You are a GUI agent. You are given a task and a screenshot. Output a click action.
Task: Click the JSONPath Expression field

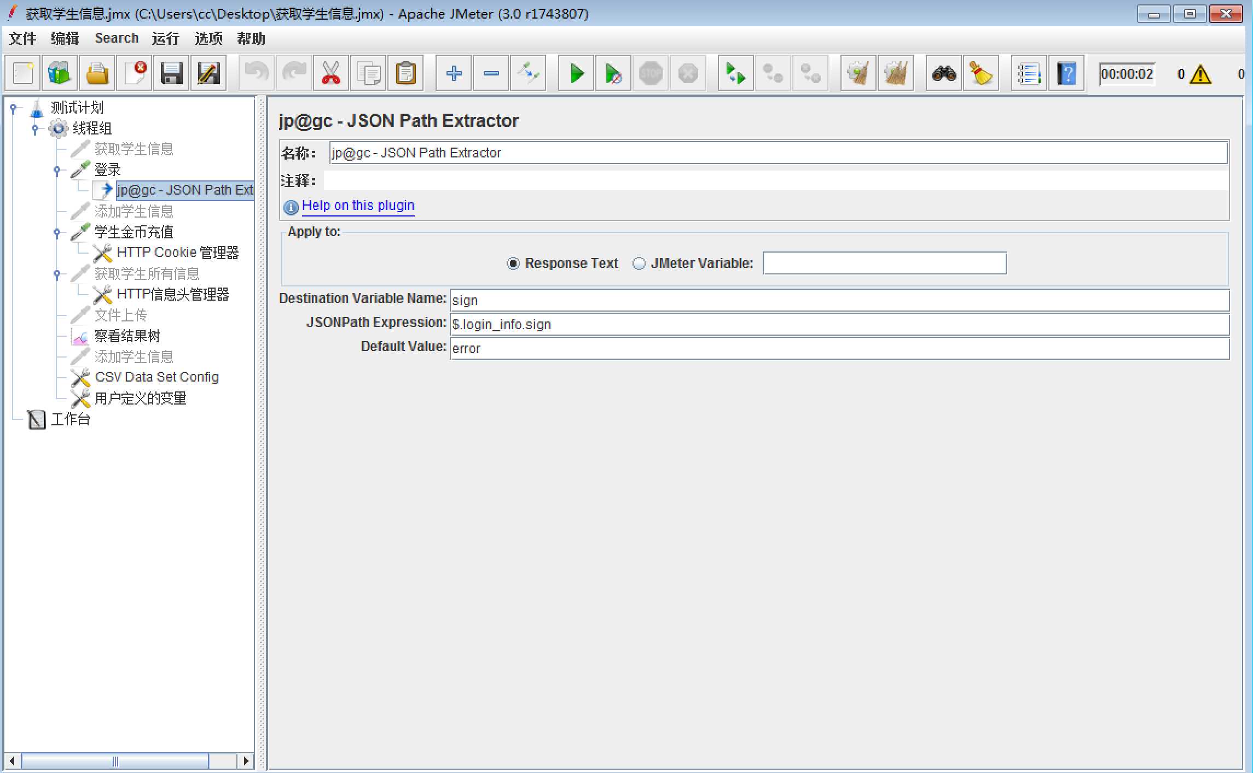click(x=839, y=324)
